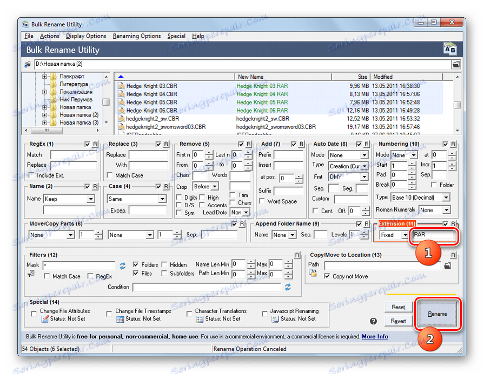The height and width of the screenshot is (374, 484).
Task: Toggle the Copy not Move checkbox
Action: click(x=327, y=276)
